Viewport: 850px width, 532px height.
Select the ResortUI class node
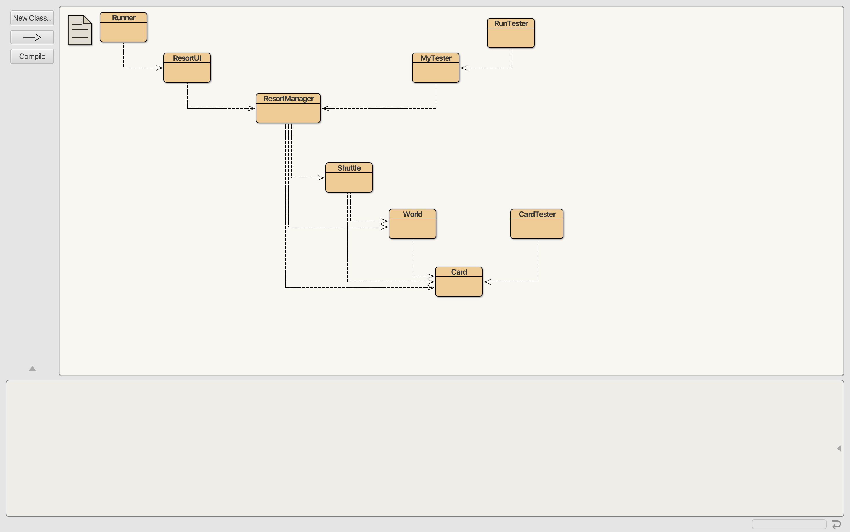[187, 67]
